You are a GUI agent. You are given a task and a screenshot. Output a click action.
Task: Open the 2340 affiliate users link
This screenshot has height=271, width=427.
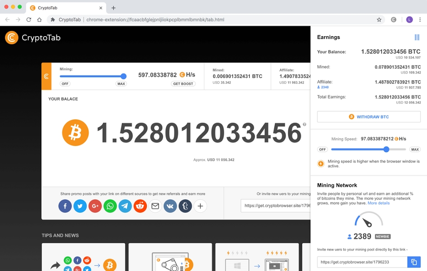click(x=323, y=87)
